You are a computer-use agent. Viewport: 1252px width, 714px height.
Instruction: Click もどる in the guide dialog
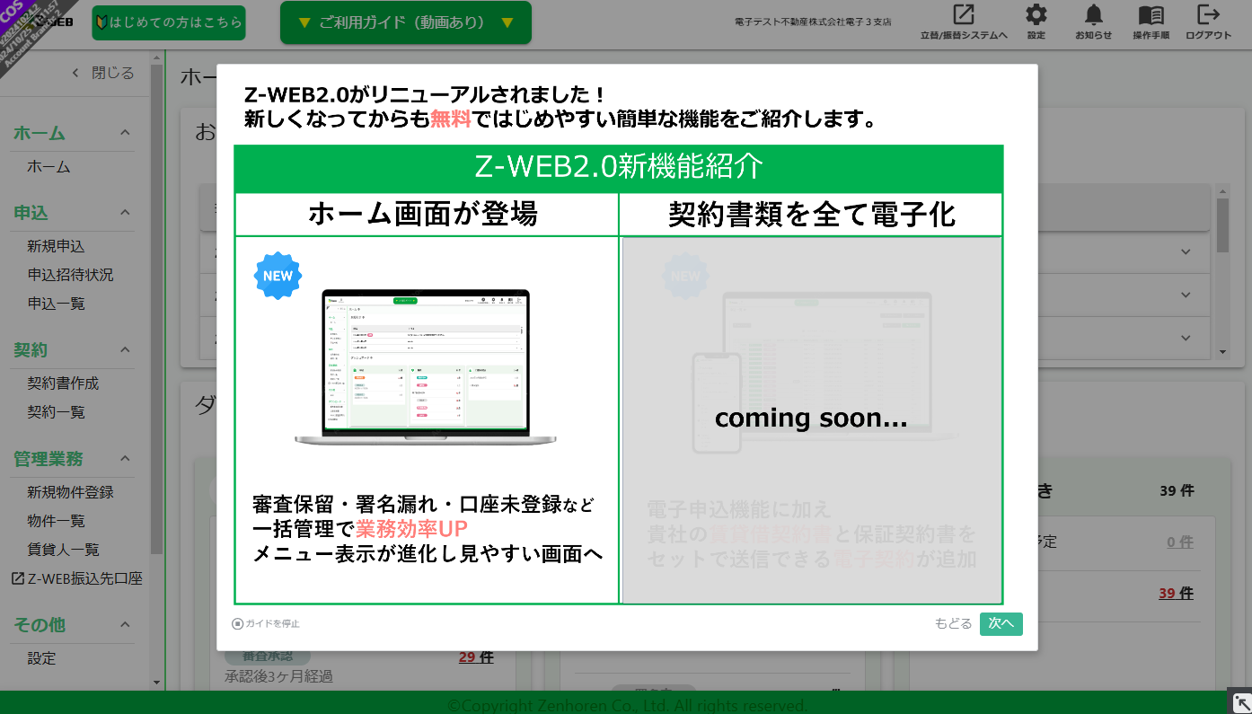953,623
